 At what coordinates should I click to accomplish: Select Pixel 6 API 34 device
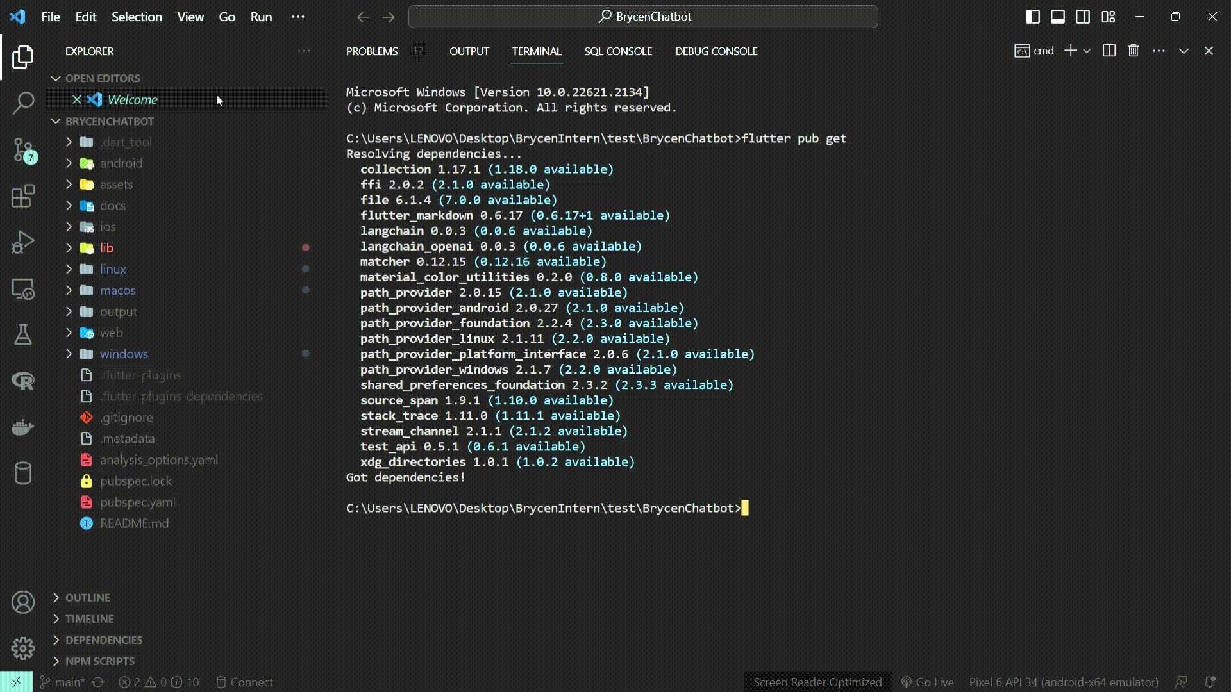(x=1063, y=682)
